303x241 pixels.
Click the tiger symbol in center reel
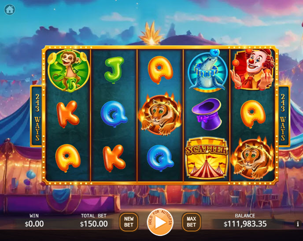tap(160, 114)
